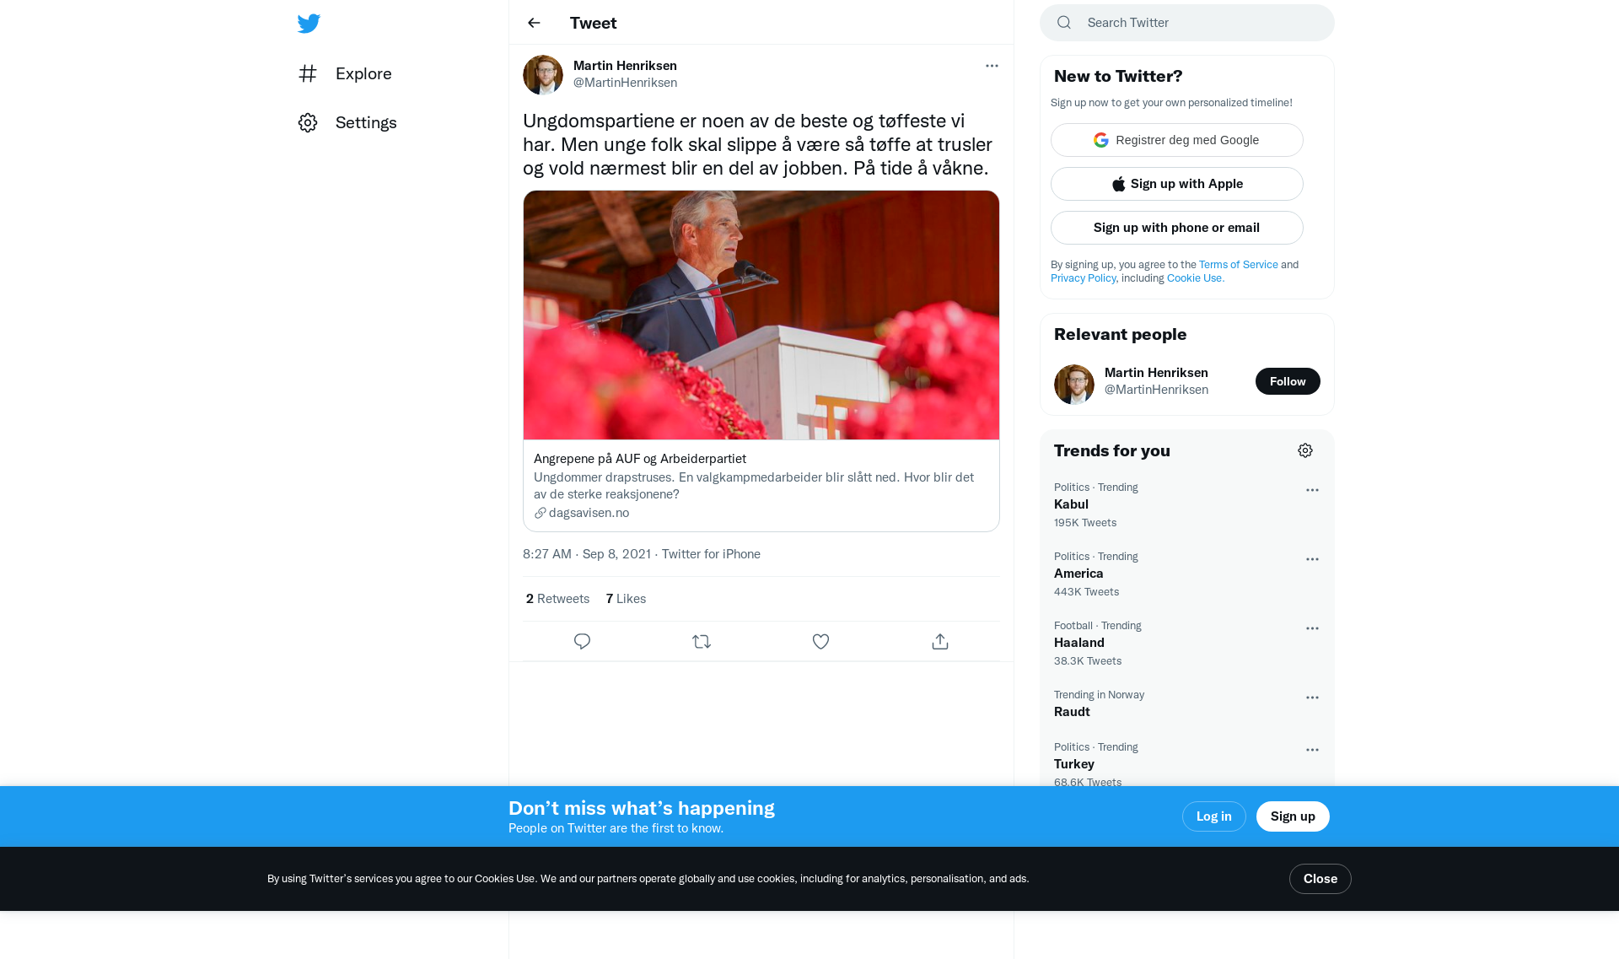Open the Explore hashtag item
Image resolution: width=1619 pixels, height=959 pixels.
coord(345,73)
